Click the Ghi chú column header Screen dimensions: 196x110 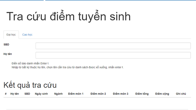pos(181,94)
